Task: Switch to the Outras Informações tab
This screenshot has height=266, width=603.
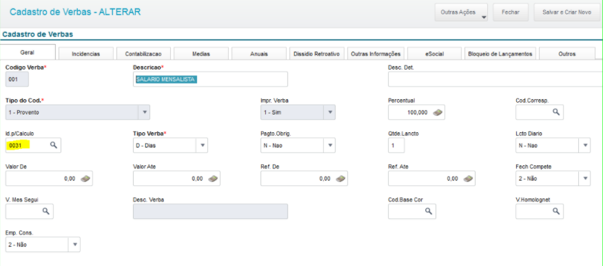Action: pyautogui.click(x=376, y=54)
